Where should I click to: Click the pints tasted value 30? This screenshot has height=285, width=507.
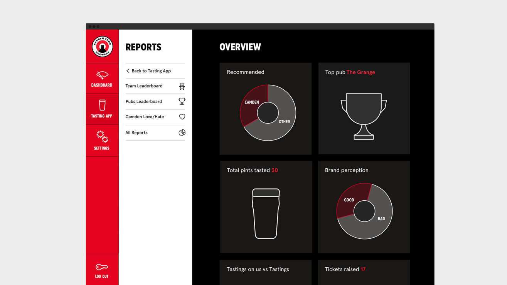tap(275, 170)
